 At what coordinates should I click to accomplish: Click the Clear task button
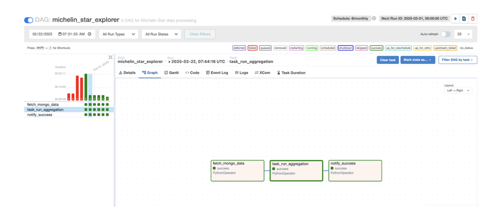[x=388, y=60]
